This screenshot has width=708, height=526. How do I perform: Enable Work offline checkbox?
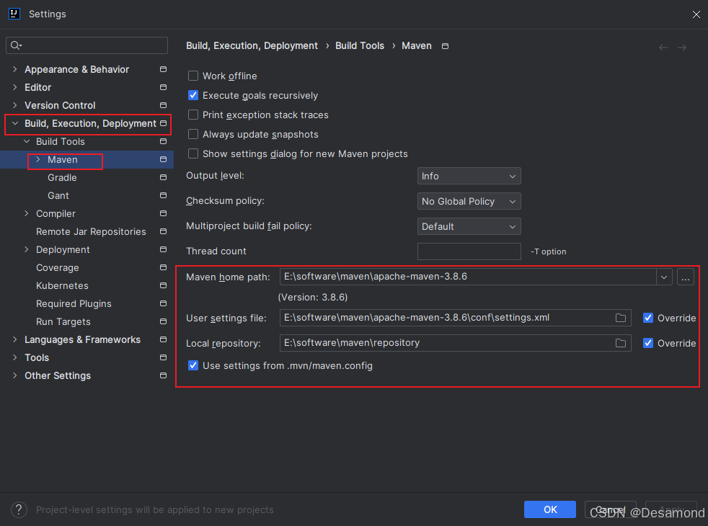coord(193,76)
